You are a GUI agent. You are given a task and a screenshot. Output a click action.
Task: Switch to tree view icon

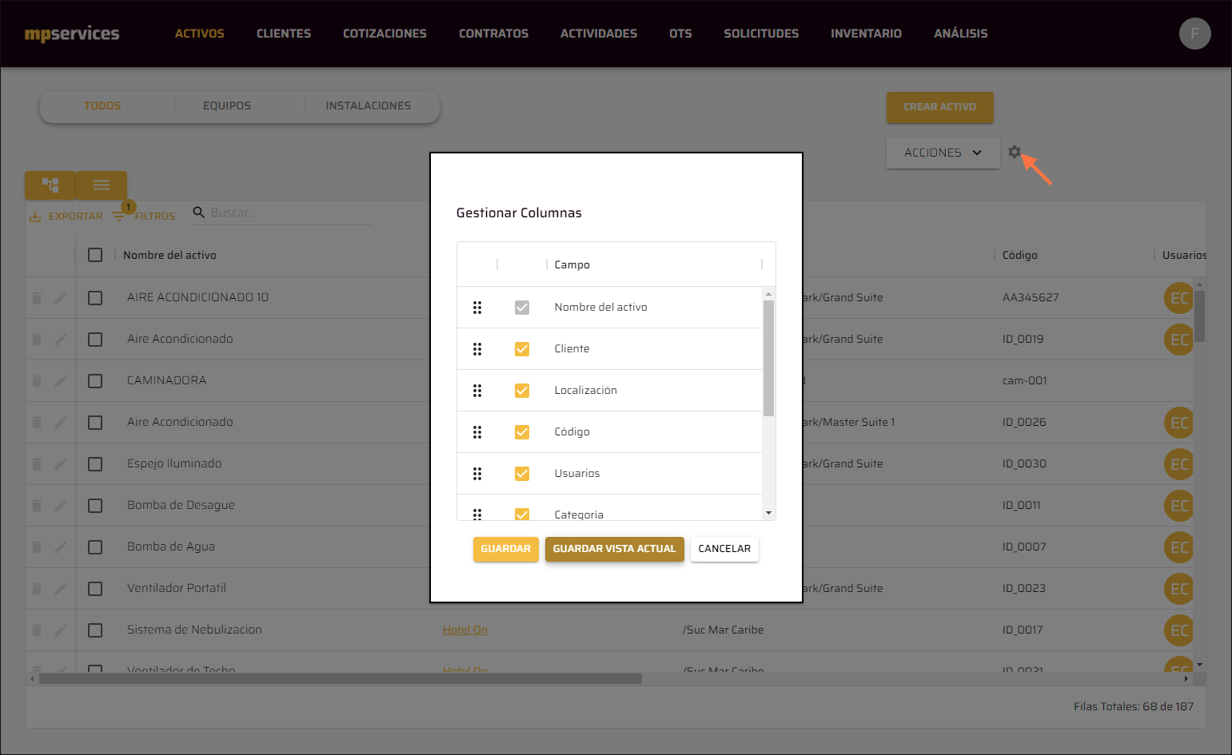50,185
